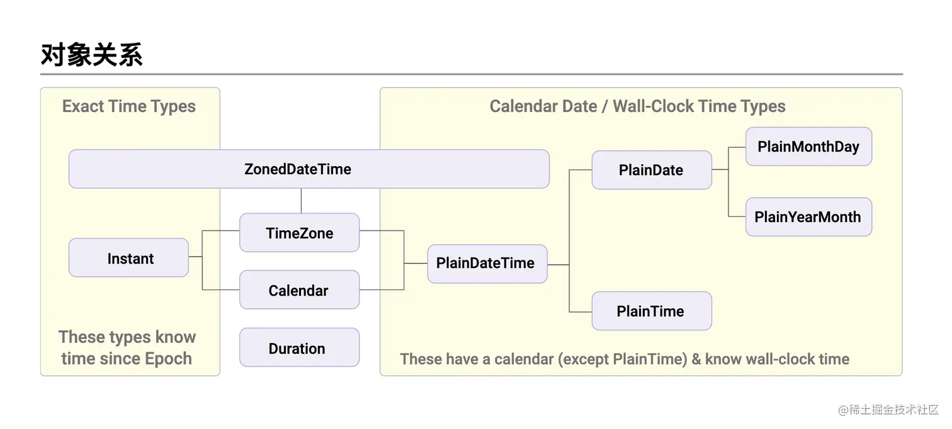The height and width of the screenshot is (429, 952).
Task: Select the Calendar node
Action: point(299,290)
